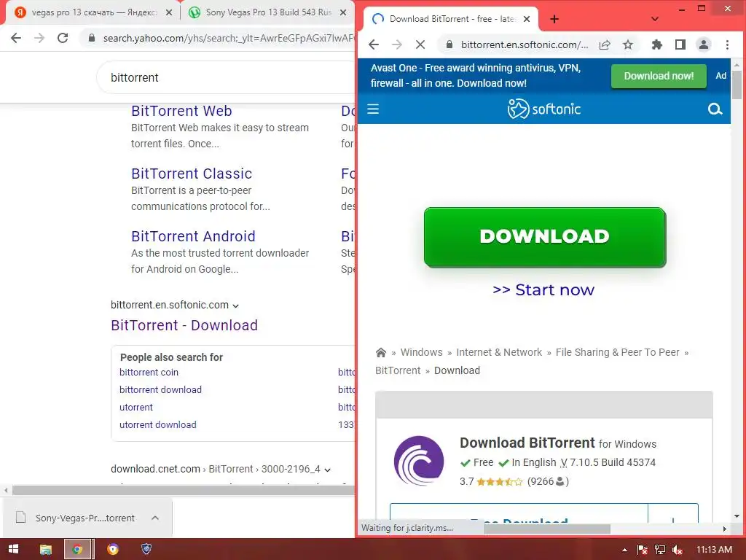Go to Softonic home breadcrumb icon

point(380,352)
